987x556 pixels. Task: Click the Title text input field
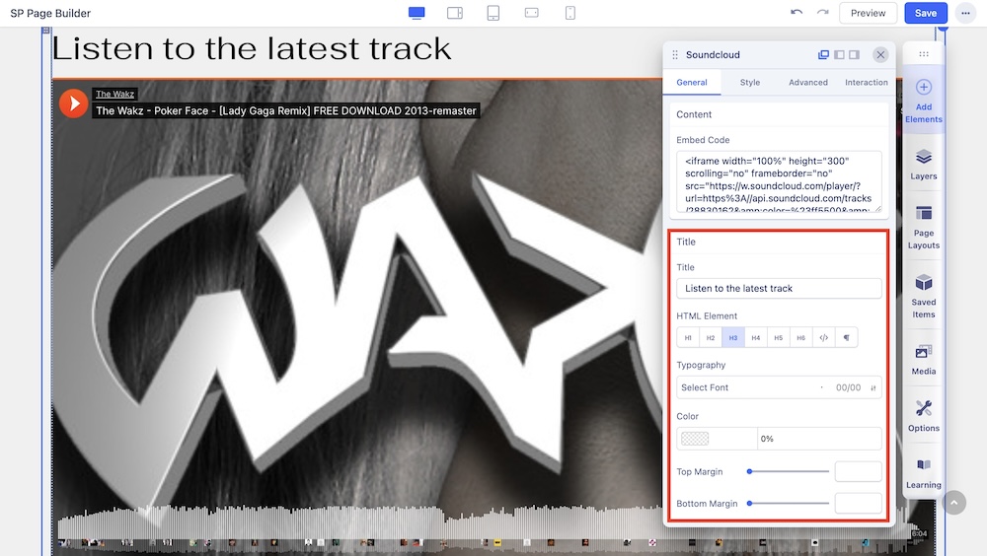click(x=779, y=289)
